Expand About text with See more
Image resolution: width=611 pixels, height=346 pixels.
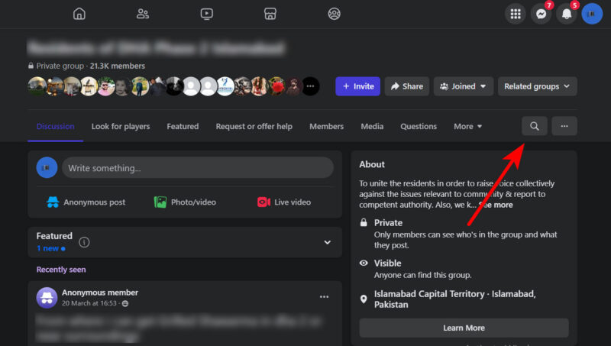tap(496, 205)
